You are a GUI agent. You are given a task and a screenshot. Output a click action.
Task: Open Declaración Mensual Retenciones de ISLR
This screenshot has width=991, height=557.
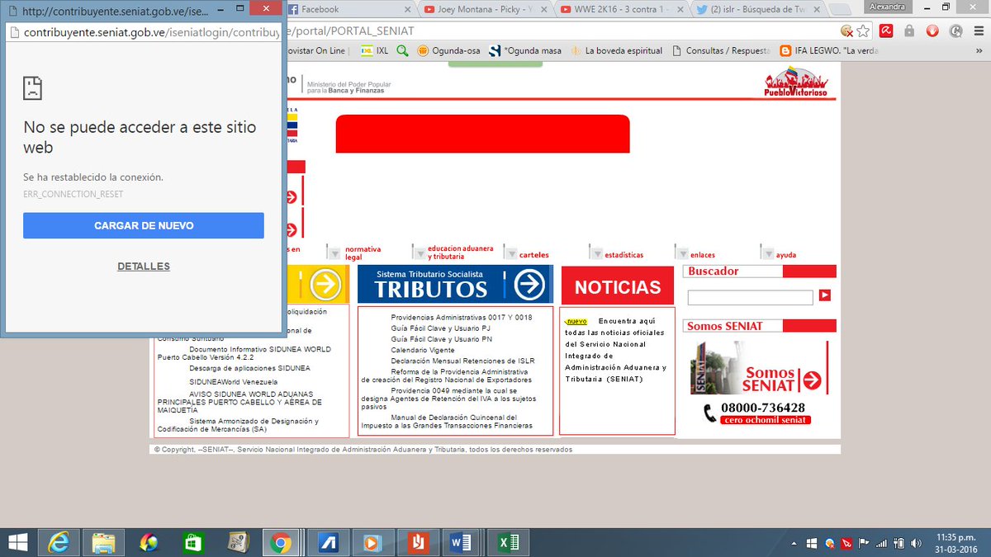(x=462, y=361)
